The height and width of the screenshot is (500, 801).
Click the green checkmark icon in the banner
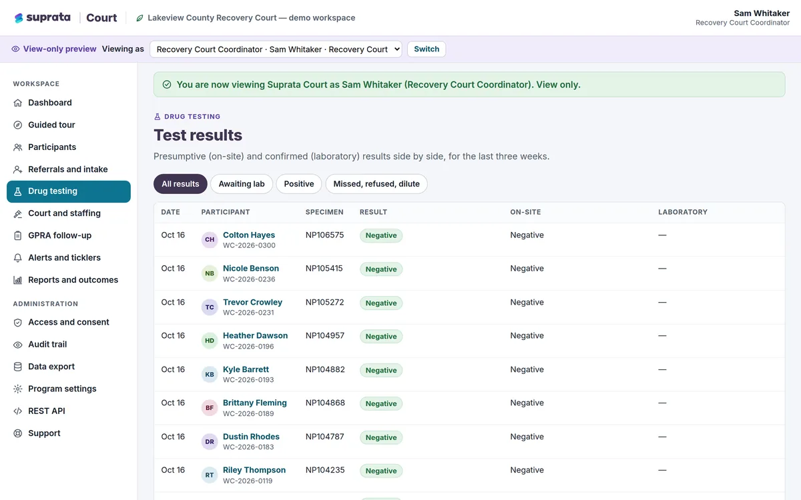[167, 85]
